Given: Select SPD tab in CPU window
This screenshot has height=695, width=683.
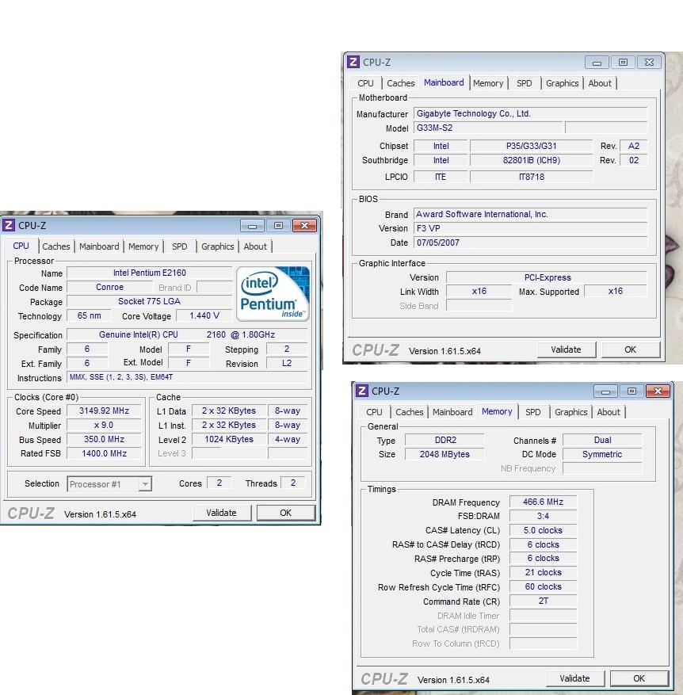Looking at the screenshot, I should pos(180,246).
